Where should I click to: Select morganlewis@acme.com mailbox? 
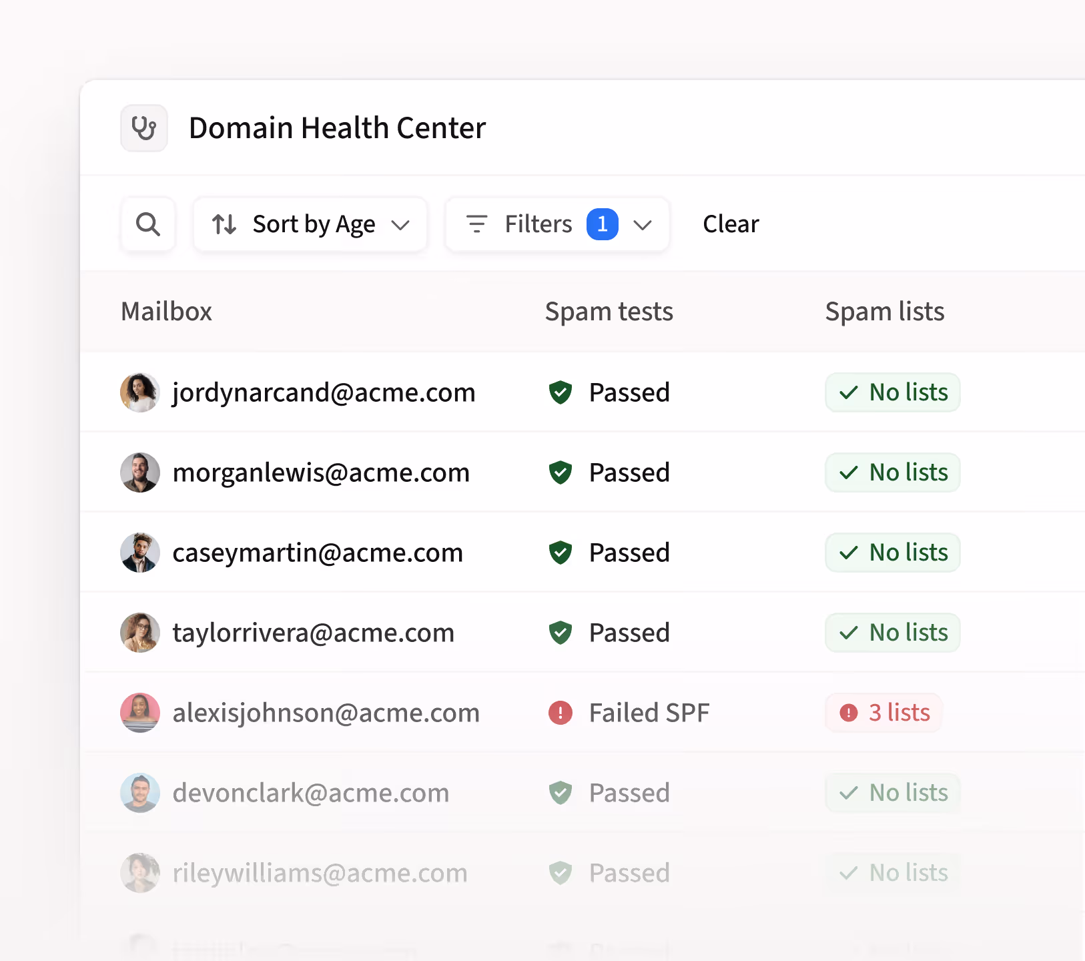tap(321, 472)
